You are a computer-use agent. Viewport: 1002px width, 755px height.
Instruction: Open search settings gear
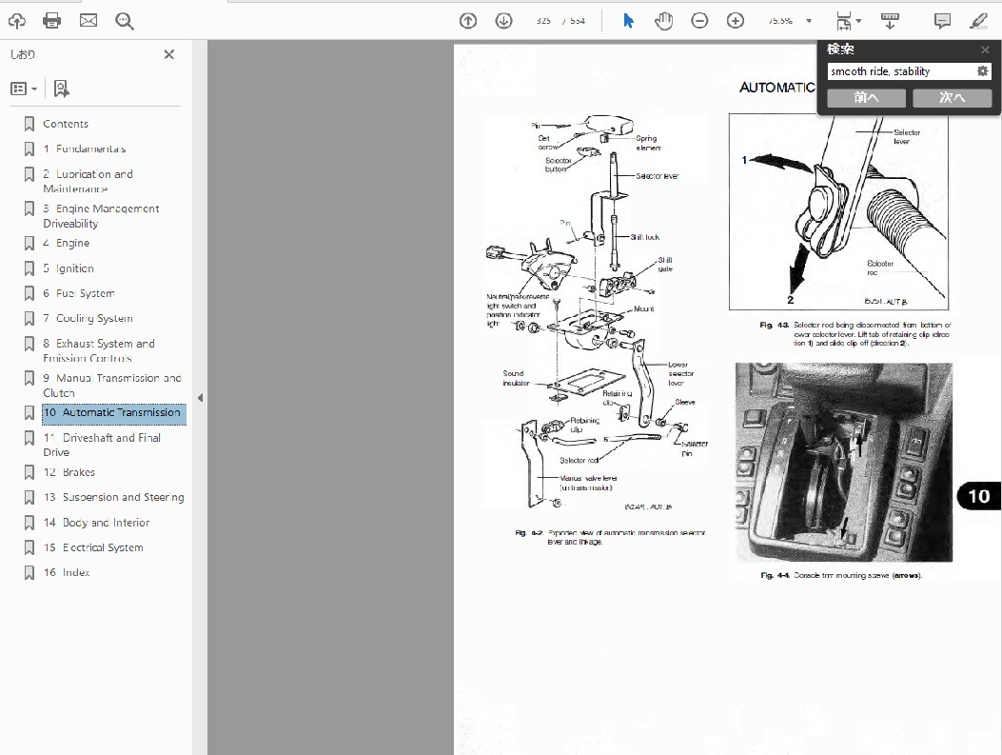coord(983,71)
